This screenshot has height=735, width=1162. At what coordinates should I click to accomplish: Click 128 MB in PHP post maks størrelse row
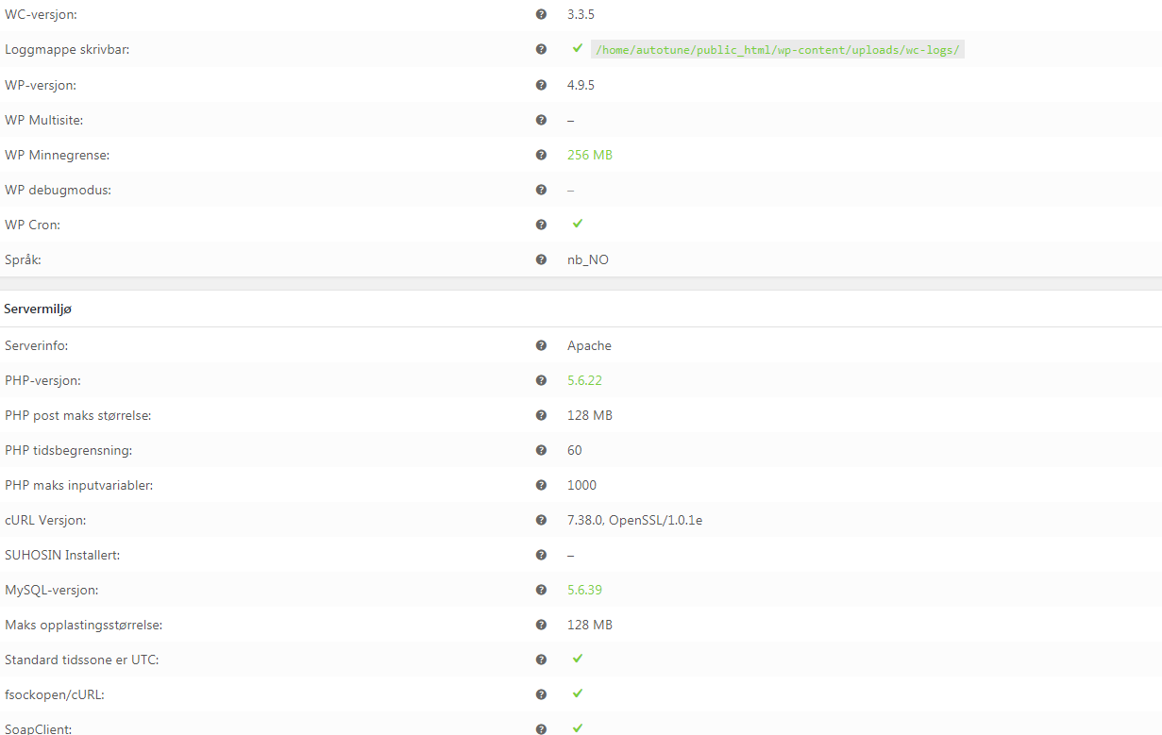coord(590,415)
